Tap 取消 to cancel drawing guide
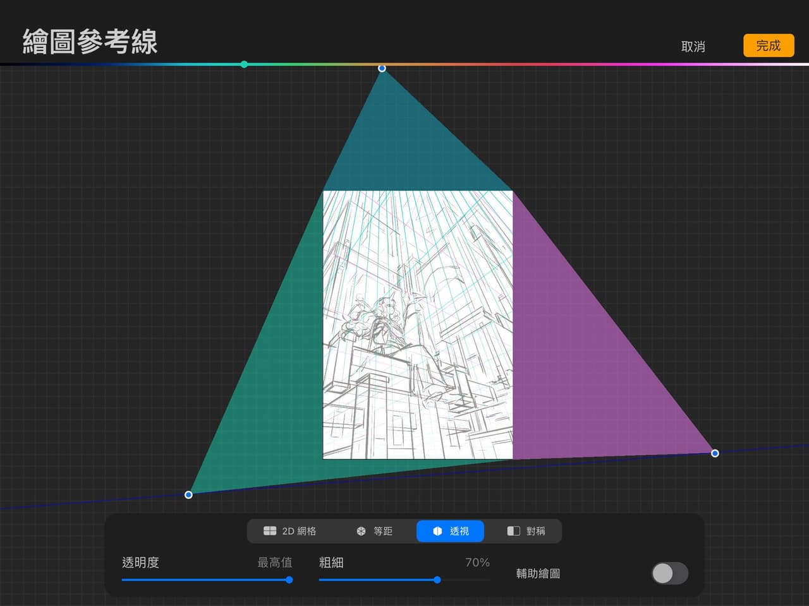 point(693,46)
